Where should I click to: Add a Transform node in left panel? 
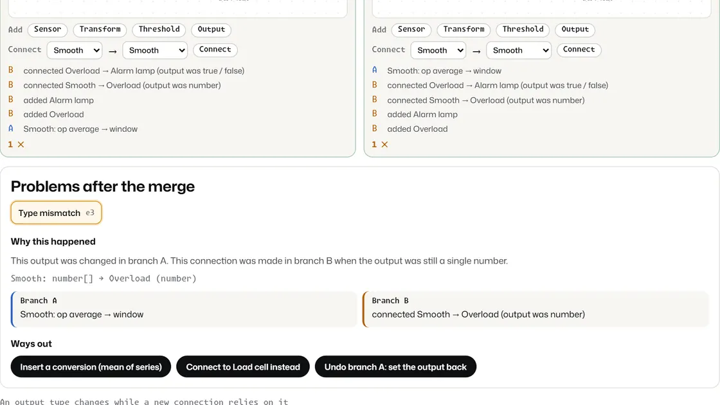[x=100, y=30]
